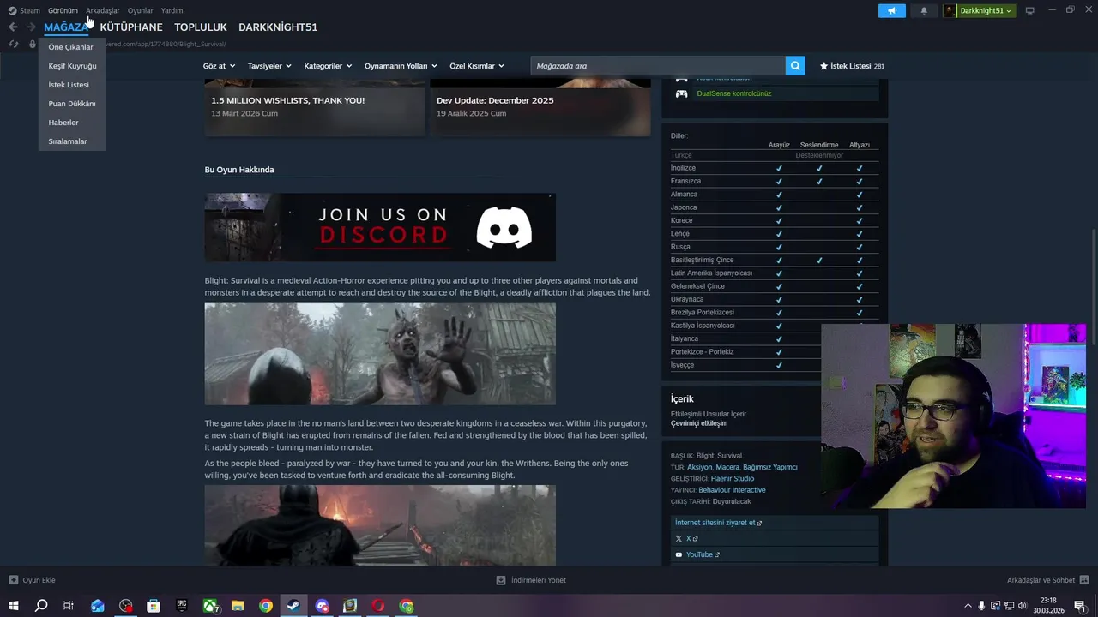
Task: Click the Macera genre link
Action: point(727,467)
